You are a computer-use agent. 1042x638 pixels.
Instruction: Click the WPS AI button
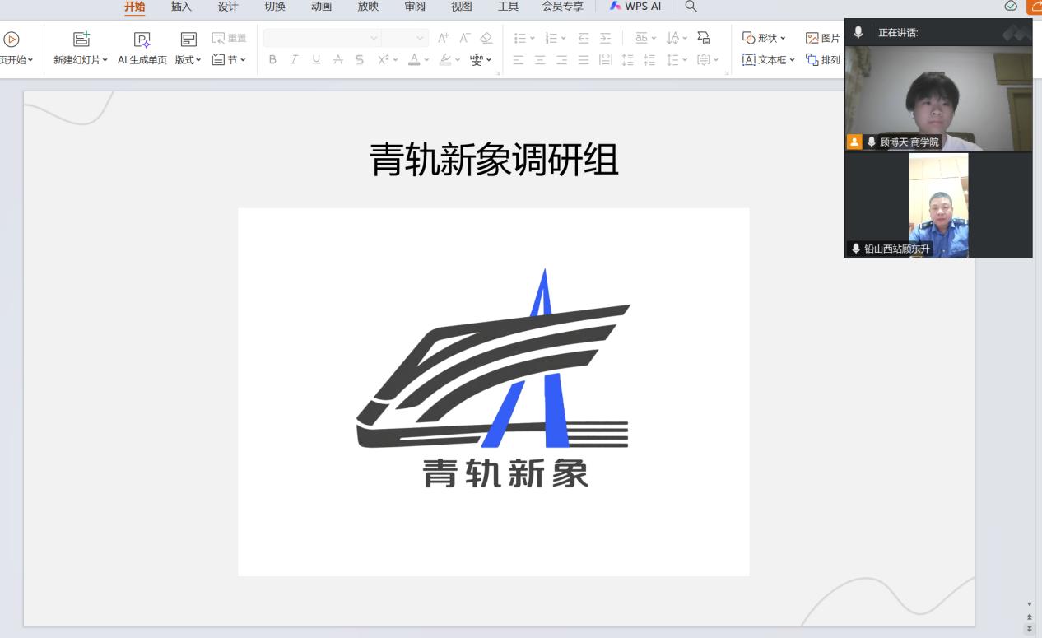coord(635,7)
